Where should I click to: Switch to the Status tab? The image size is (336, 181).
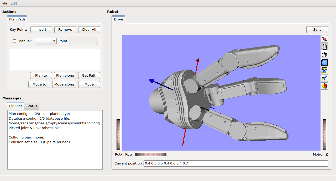(32, 106)
